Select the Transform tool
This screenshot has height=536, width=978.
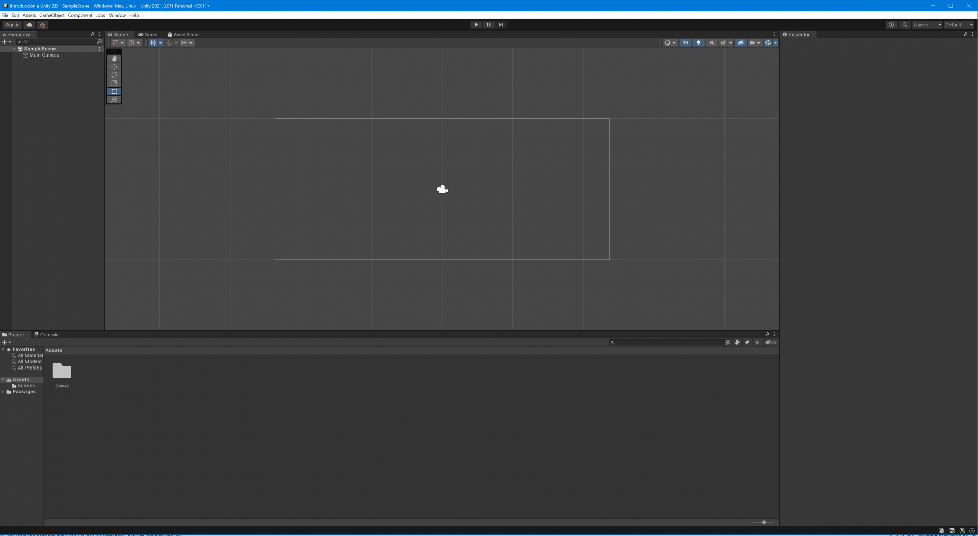click(x=114, y=100)
